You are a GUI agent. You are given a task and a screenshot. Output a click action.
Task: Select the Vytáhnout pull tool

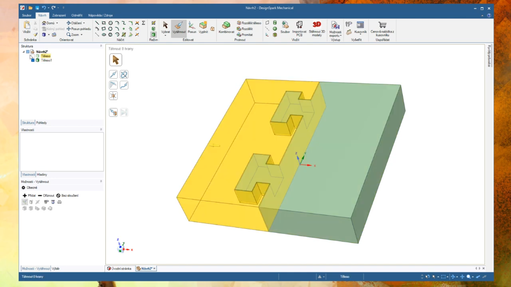click(179, 27)
